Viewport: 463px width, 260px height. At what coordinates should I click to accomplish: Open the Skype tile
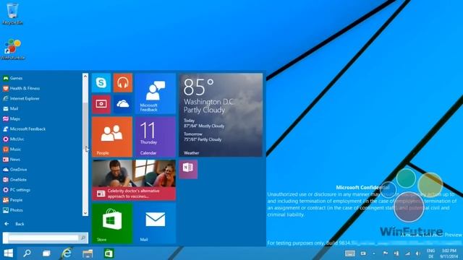click(101, 83)
